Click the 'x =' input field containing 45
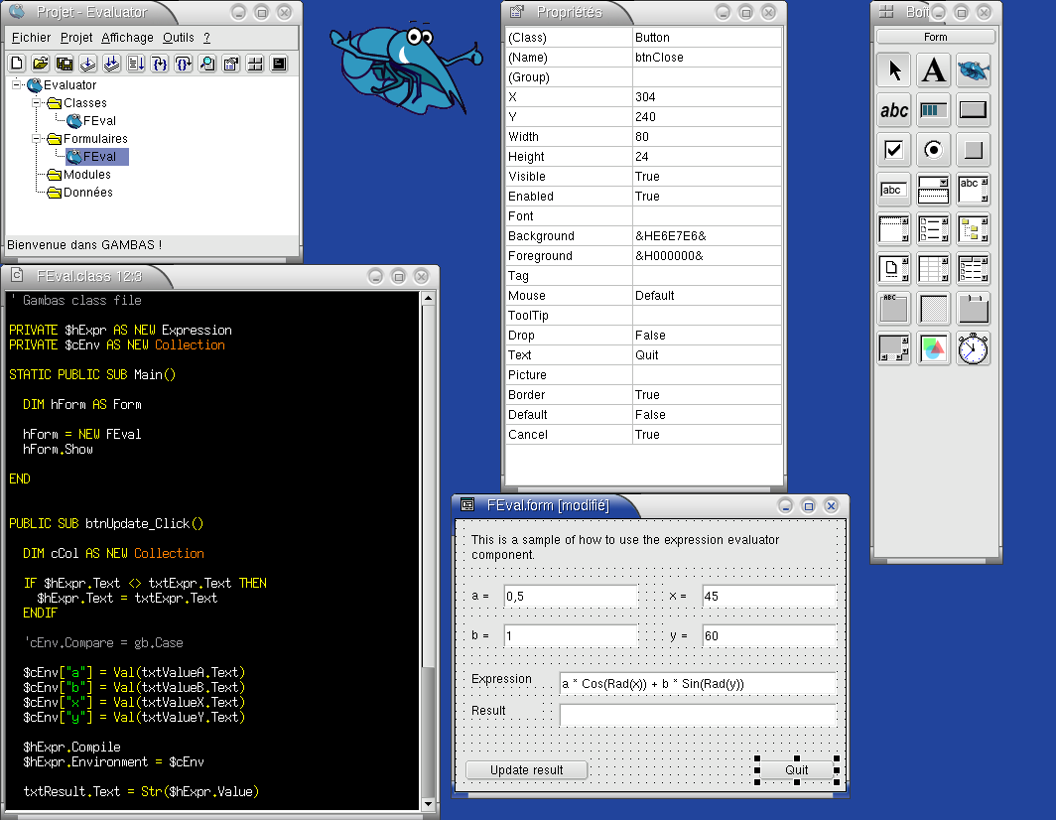Screen dimensions: 1056x820 pos(769,597)
